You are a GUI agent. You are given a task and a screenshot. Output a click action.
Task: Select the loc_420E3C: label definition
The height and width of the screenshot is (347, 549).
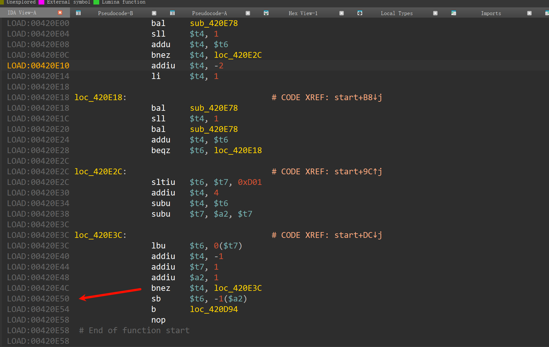100,235
